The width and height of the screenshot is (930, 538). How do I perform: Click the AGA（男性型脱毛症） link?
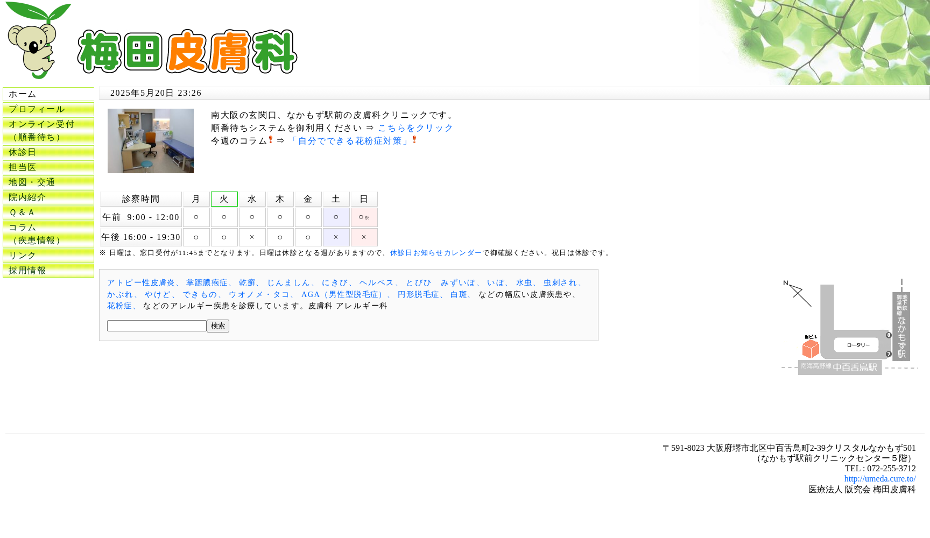coord(343,295)
